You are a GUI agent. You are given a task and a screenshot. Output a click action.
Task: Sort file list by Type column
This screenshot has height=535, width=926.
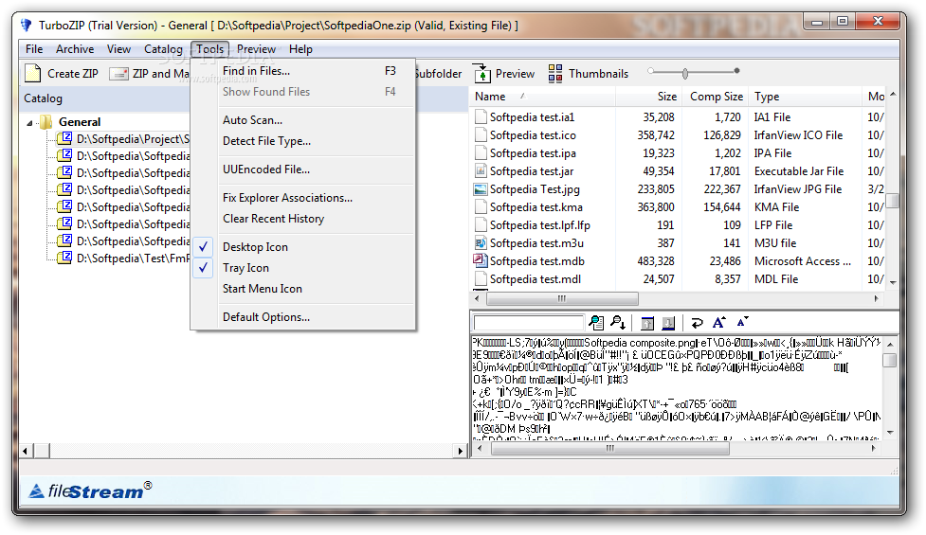[805, 97]
